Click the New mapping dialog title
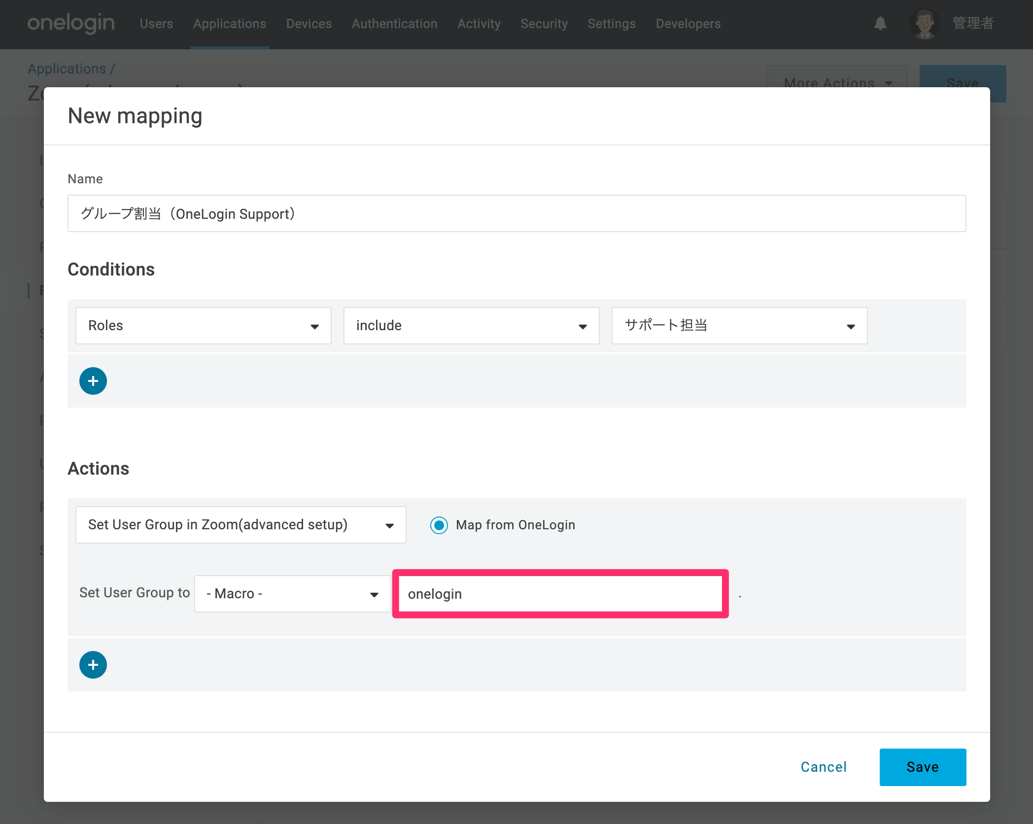Viewport: 1033px width, 824px height. tap(135, 116)
